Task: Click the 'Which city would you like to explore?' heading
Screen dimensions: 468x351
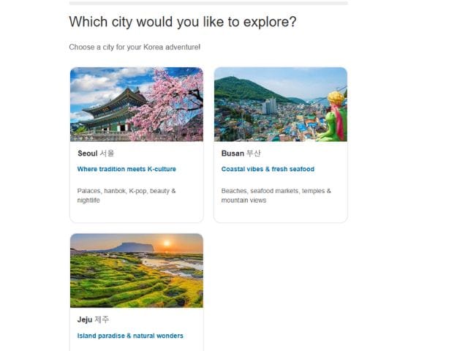Action: pos(183,22)
